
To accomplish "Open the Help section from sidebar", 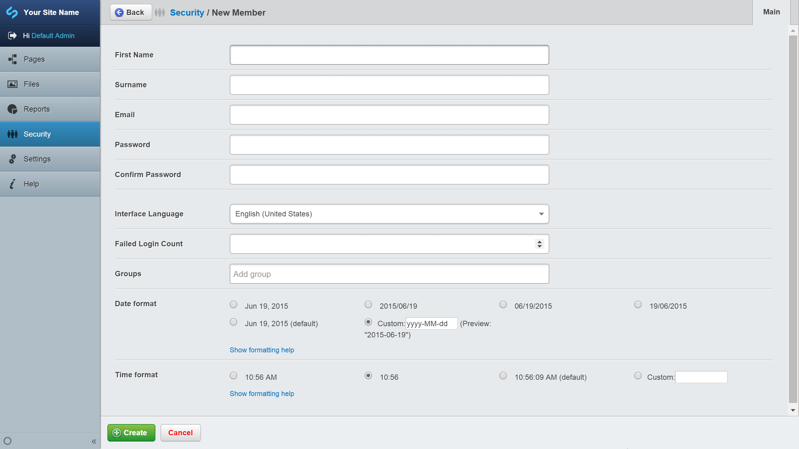I will pos(31,184).
